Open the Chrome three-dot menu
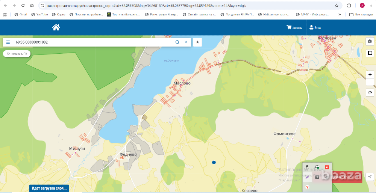Viewport: 376px width, 193px height. pos(371,6)
